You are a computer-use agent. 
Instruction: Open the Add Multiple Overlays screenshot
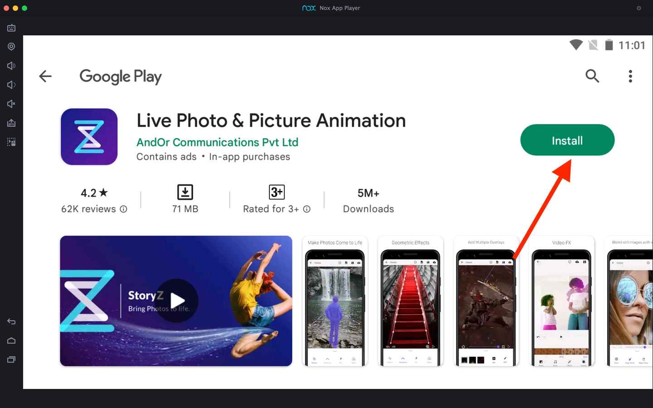click(x=486, y=301)
